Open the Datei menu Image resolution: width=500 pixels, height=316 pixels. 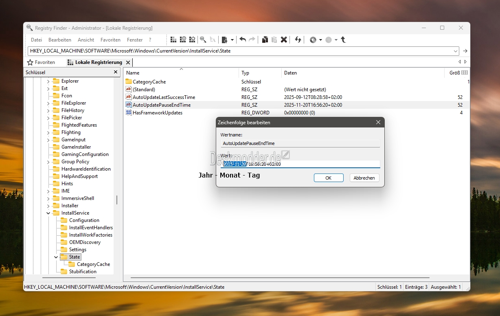(36, 40)
